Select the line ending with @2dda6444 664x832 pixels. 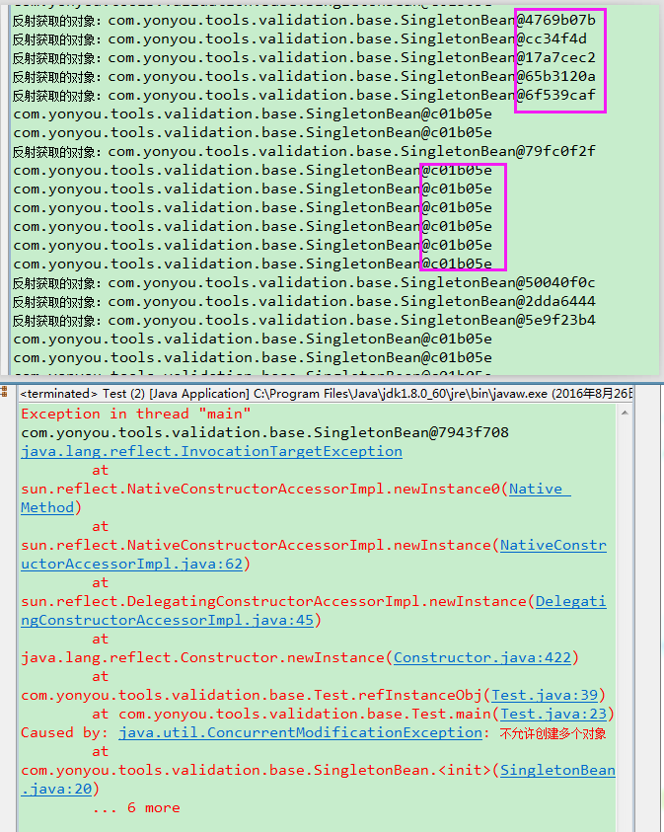304,301
